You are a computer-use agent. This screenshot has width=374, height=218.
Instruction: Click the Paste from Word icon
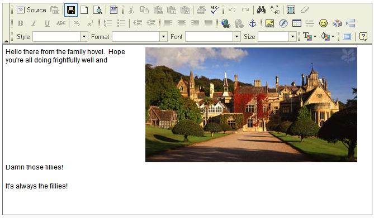[185, 10]
